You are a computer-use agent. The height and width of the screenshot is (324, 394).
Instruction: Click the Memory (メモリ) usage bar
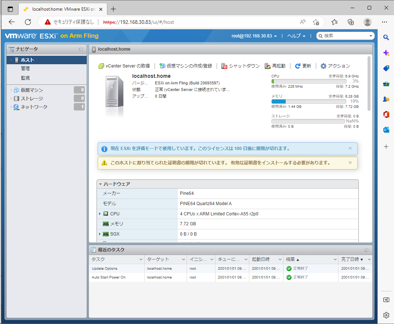point(309,102)
